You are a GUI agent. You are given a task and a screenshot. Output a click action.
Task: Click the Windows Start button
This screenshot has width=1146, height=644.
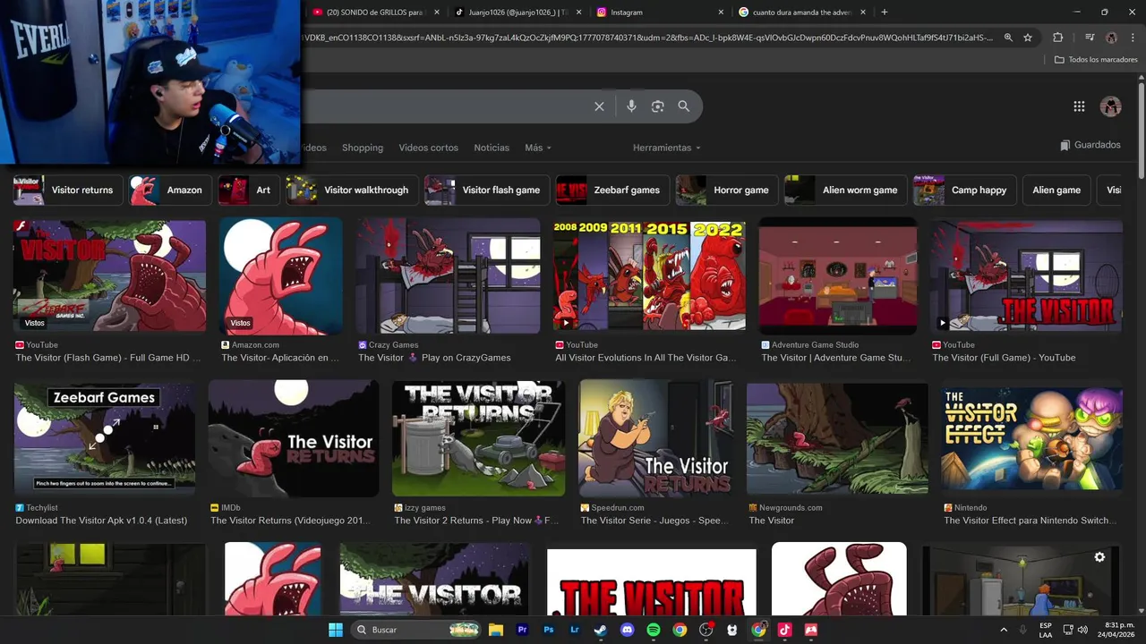point(336,630)
